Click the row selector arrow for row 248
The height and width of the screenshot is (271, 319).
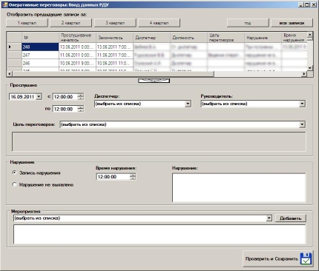pos(14,47)
